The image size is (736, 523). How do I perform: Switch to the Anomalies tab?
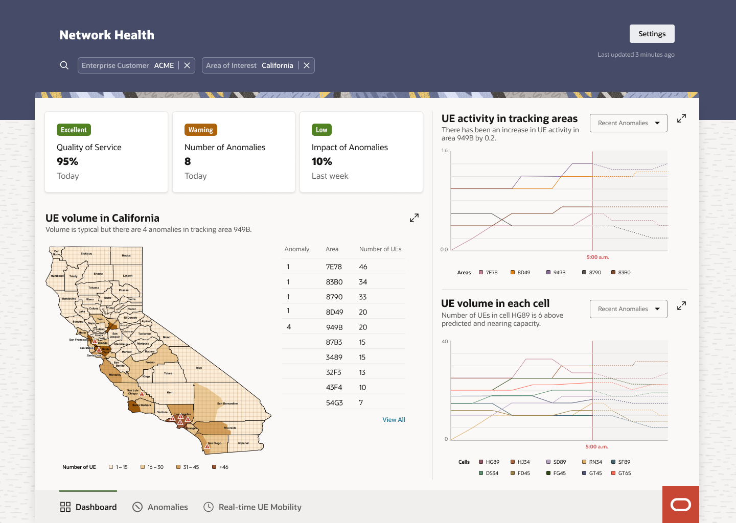tap(160, 507)
